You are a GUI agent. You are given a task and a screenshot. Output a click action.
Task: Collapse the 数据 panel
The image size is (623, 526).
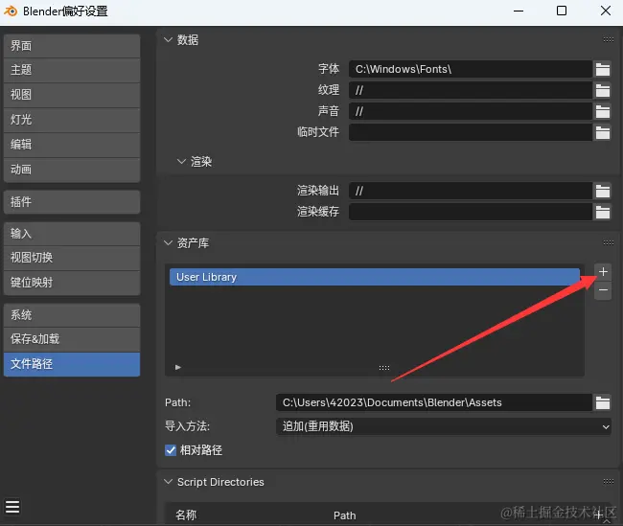point(168,39)
